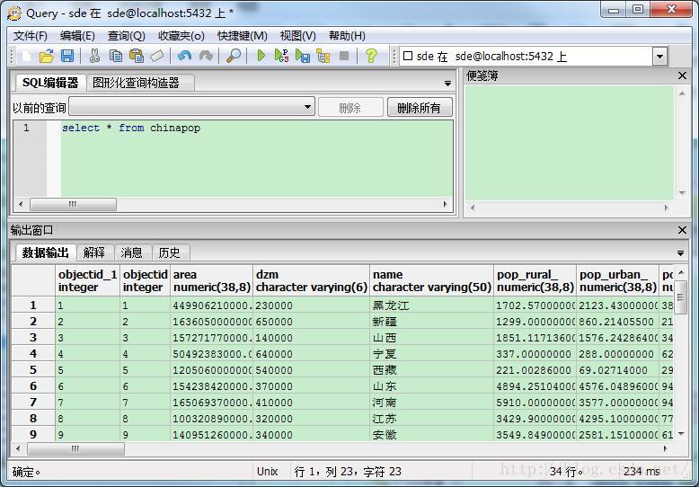Open the 帮助(H) menu

[348, 36]
